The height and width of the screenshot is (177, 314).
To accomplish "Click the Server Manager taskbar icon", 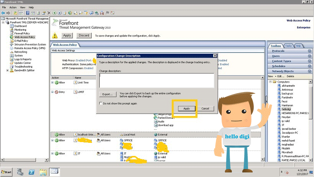I will pos(20,172).
